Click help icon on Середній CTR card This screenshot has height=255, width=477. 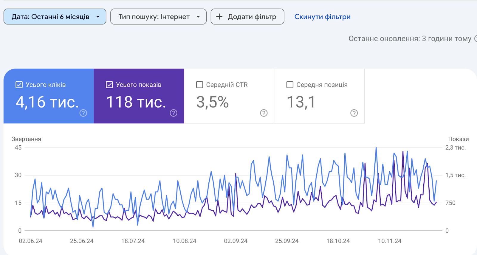[264, 113]
